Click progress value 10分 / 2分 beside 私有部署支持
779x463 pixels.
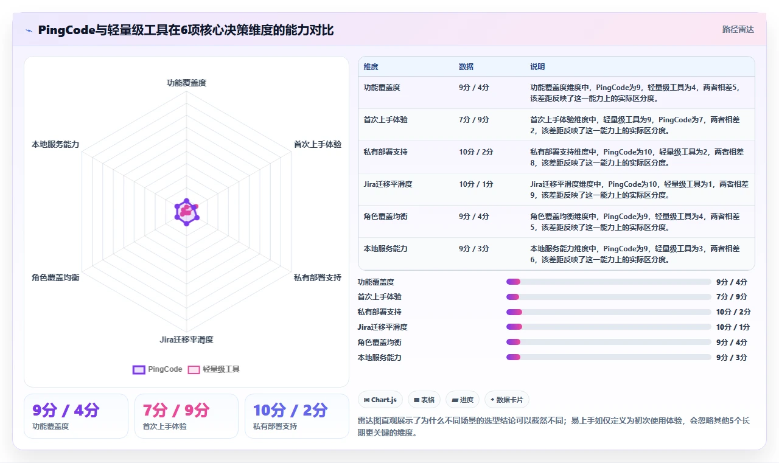(733, 312)
